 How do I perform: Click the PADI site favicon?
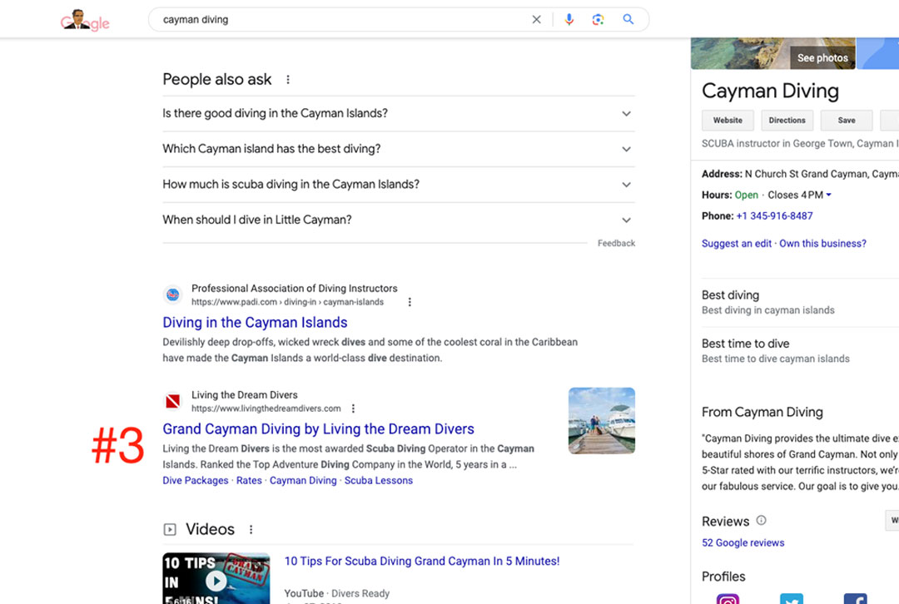pyautogui.click(x=172, y=295)
